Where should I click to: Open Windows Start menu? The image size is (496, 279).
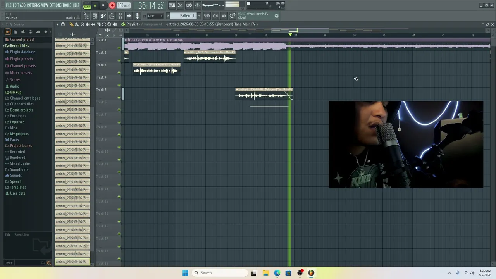(185, 273)
